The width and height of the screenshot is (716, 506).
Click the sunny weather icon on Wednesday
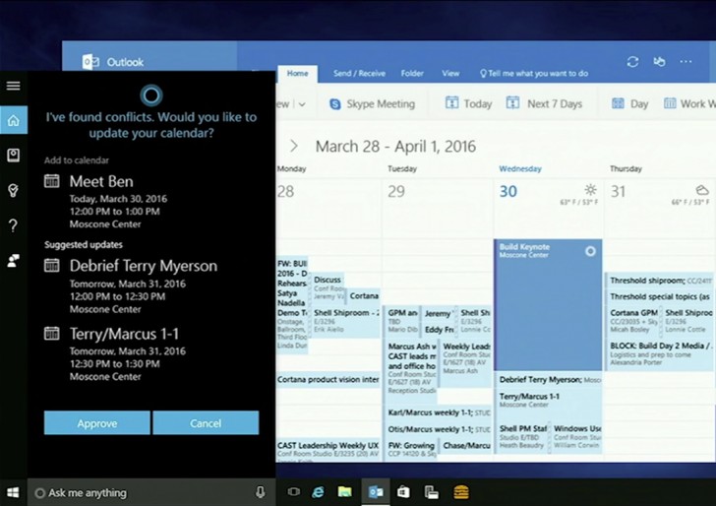coord(590,189)
